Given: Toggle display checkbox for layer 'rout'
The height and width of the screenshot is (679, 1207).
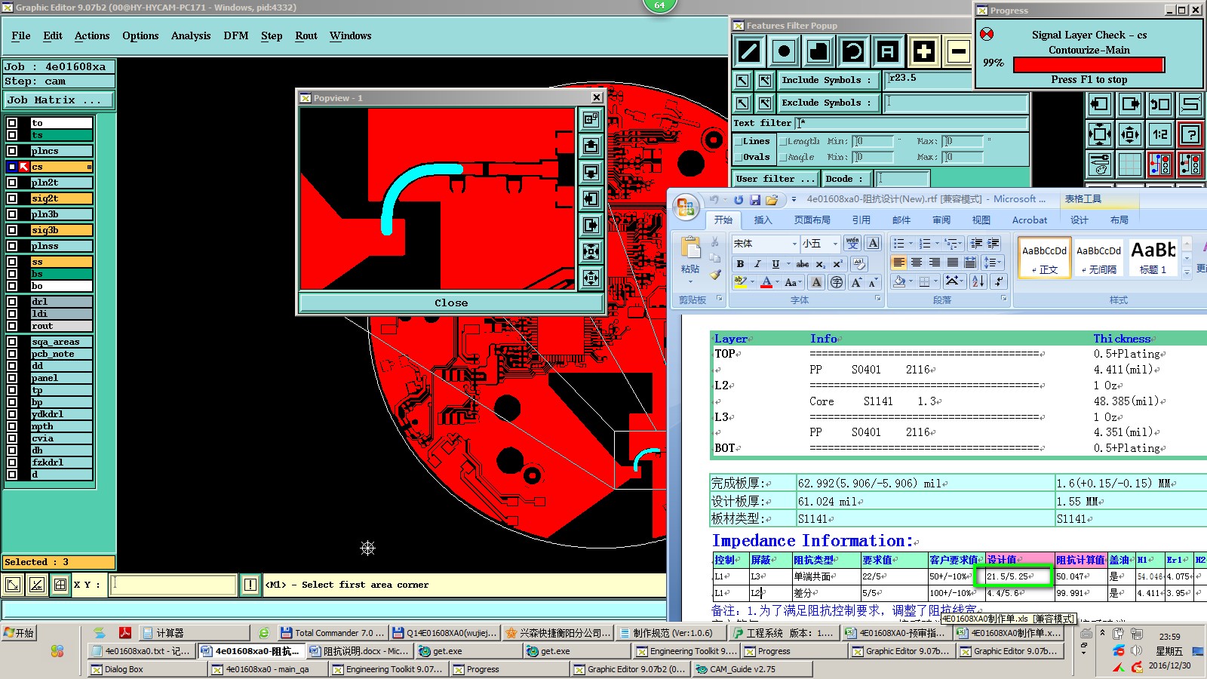Looking at the screenshot, I should coord(12,326).
